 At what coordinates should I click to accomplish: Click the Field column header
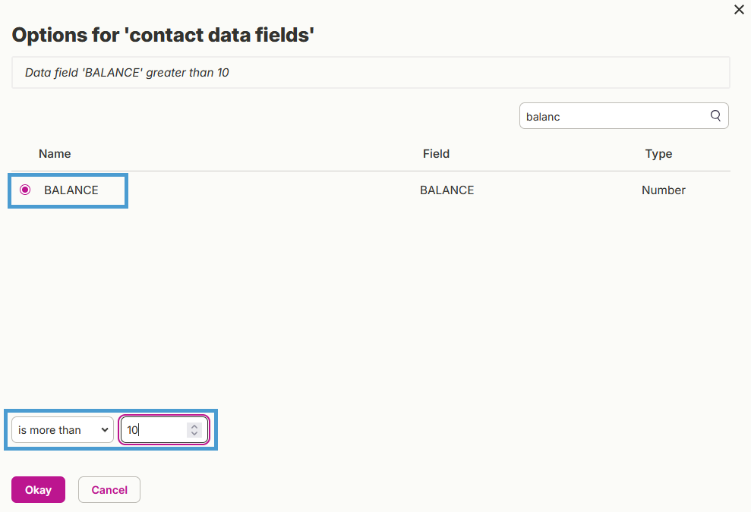[x=436, y=153]
